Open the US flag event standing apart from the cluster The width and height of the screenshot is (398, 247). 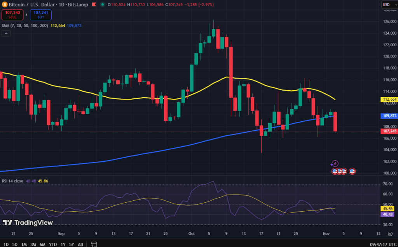[x=352, y=171]
